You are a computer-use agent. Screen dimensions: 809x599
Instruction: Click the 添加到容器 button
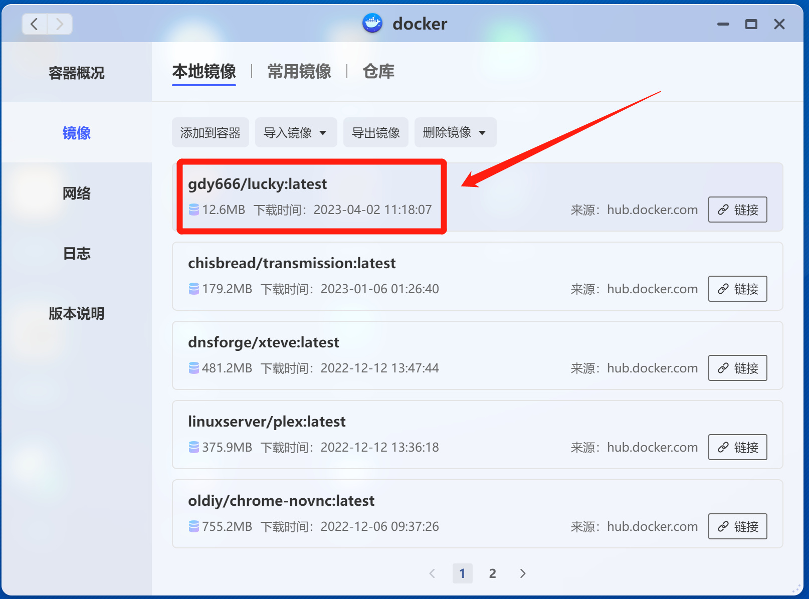click(x=211, y=132)
